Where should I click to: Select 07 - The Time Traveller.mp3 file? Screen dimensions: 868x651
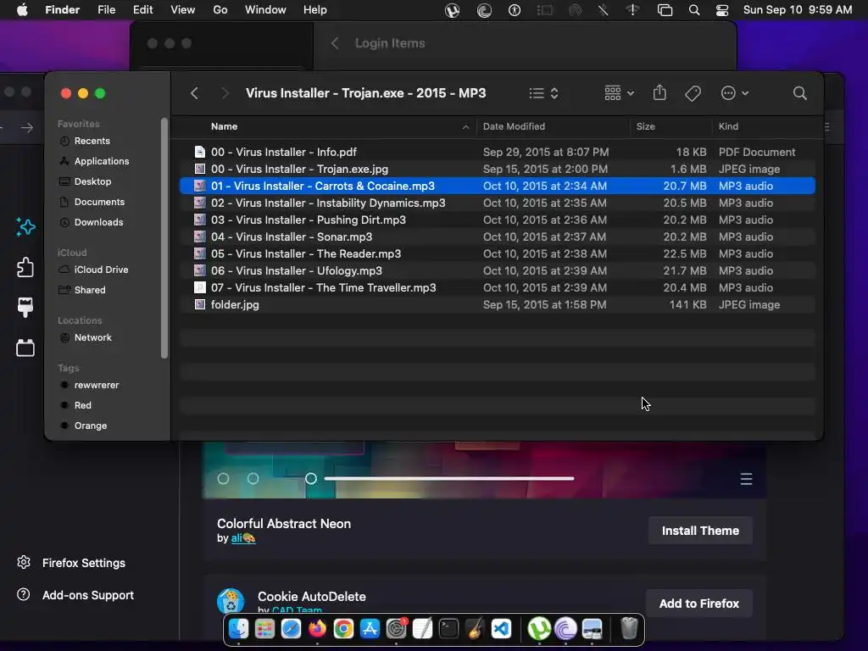pyautogui.click(x=497, y=287)
